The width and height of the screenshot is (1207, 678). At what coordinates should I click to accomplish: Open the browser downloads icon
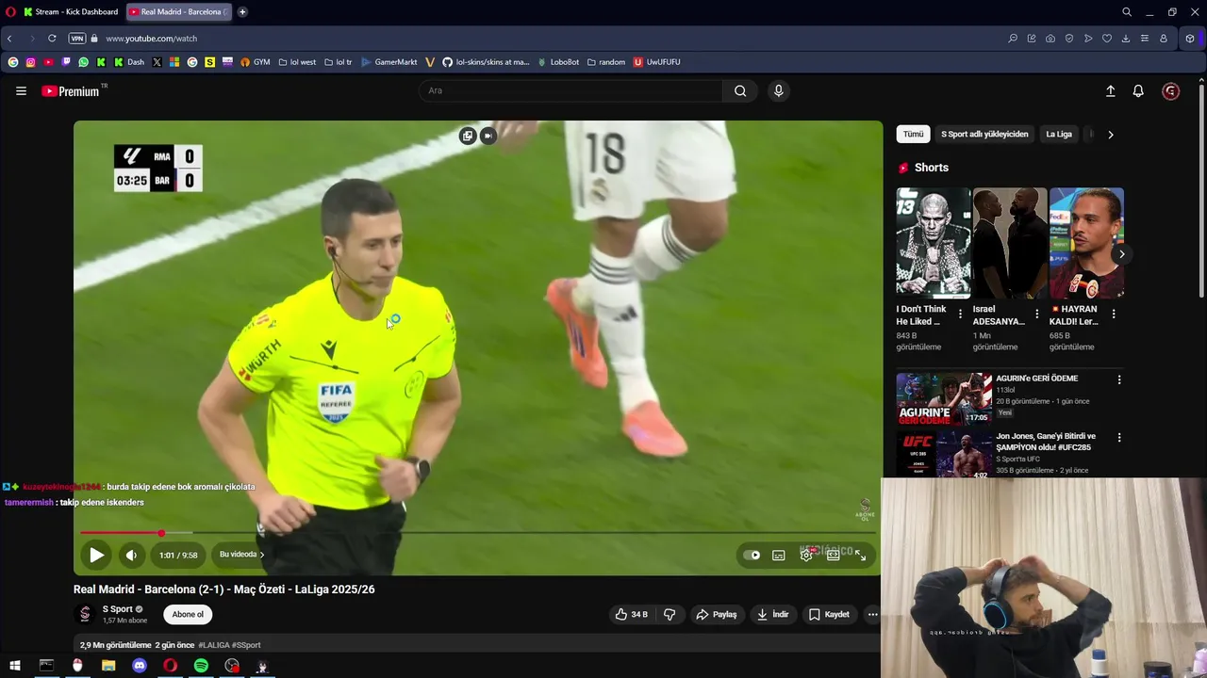(1126, 39)
